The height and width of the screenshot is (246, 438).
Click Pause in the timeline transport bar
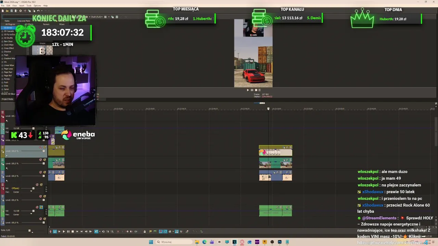point(68,232)
